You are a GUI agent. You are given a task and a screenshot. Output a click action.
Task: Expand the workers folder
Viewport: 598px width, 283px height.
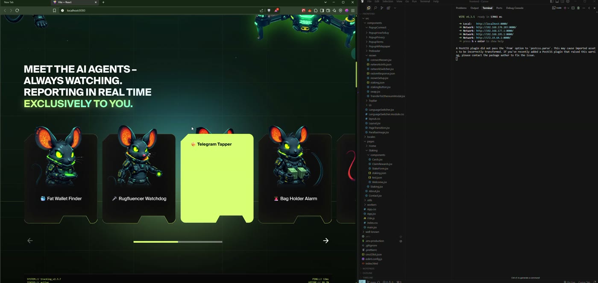[371, 205]
